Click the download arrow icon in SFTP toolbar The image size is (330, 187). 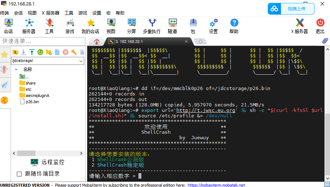pos(23,52)
